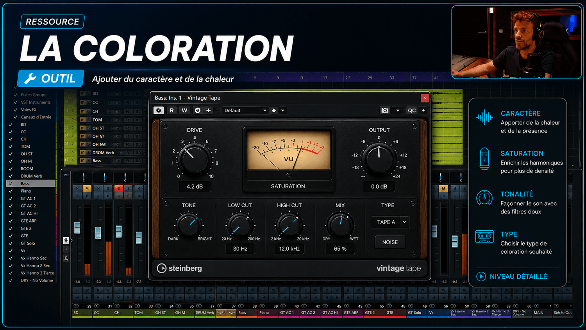Click the 0.0 dB output value field
Image resolution: width=586 pixels, height=330 pixels.
(x=379, y=187)
